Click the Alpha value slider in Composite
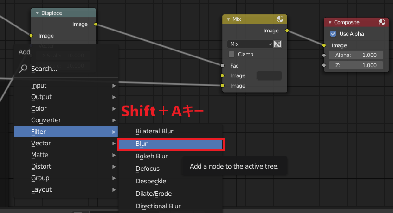 [356, 55]
